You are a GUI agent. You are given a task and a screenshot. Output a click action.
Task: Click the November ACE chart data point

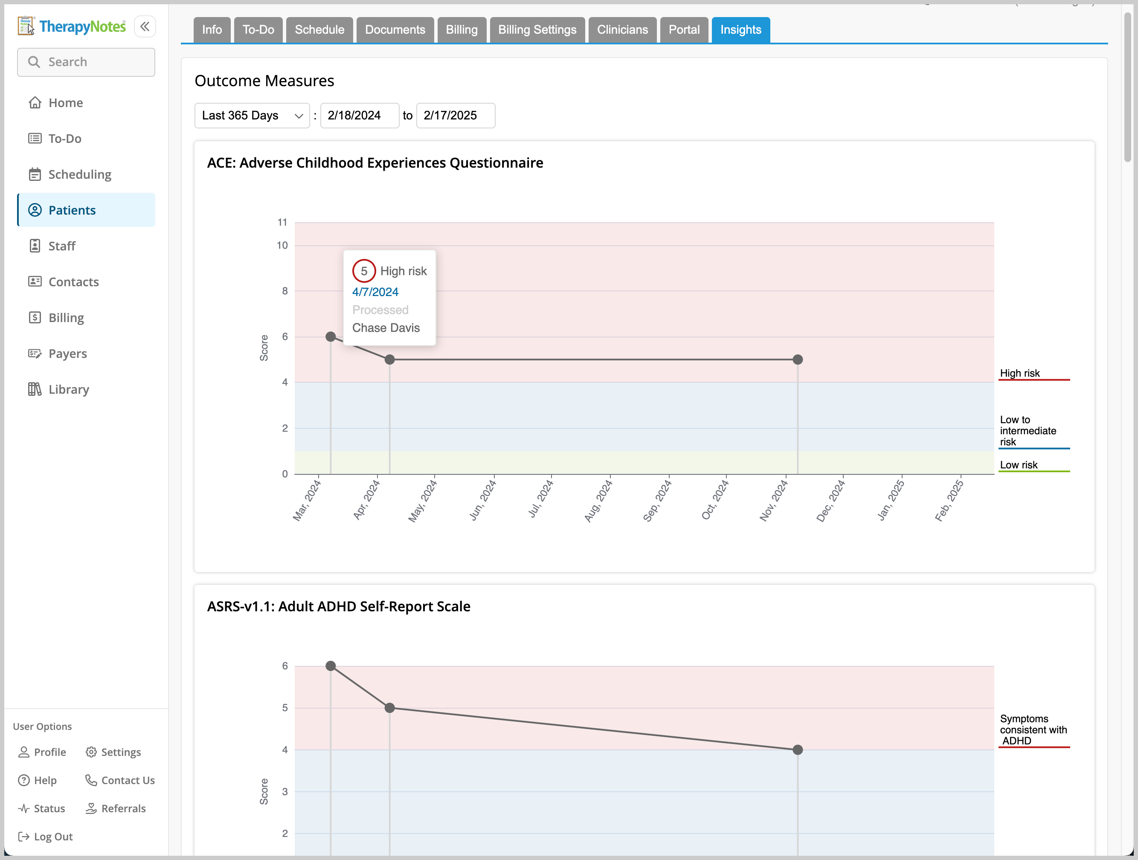(x=798, y=360)
